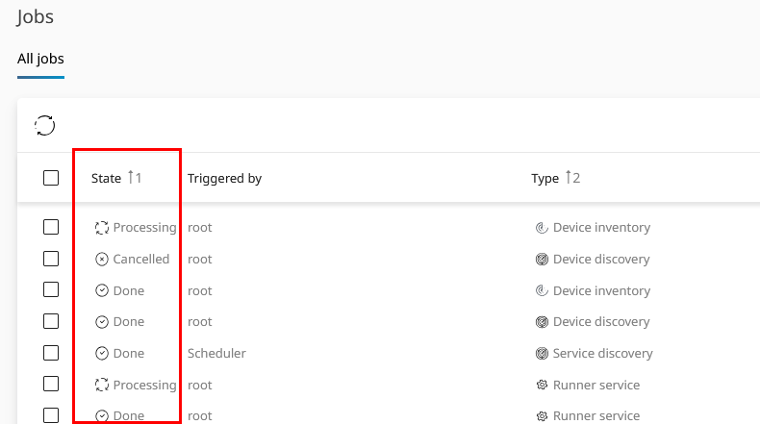Image resolution: width=760 pixels, height=424 pixels.
Task: Click the Jobs page heading
Action: pos(36,16)
